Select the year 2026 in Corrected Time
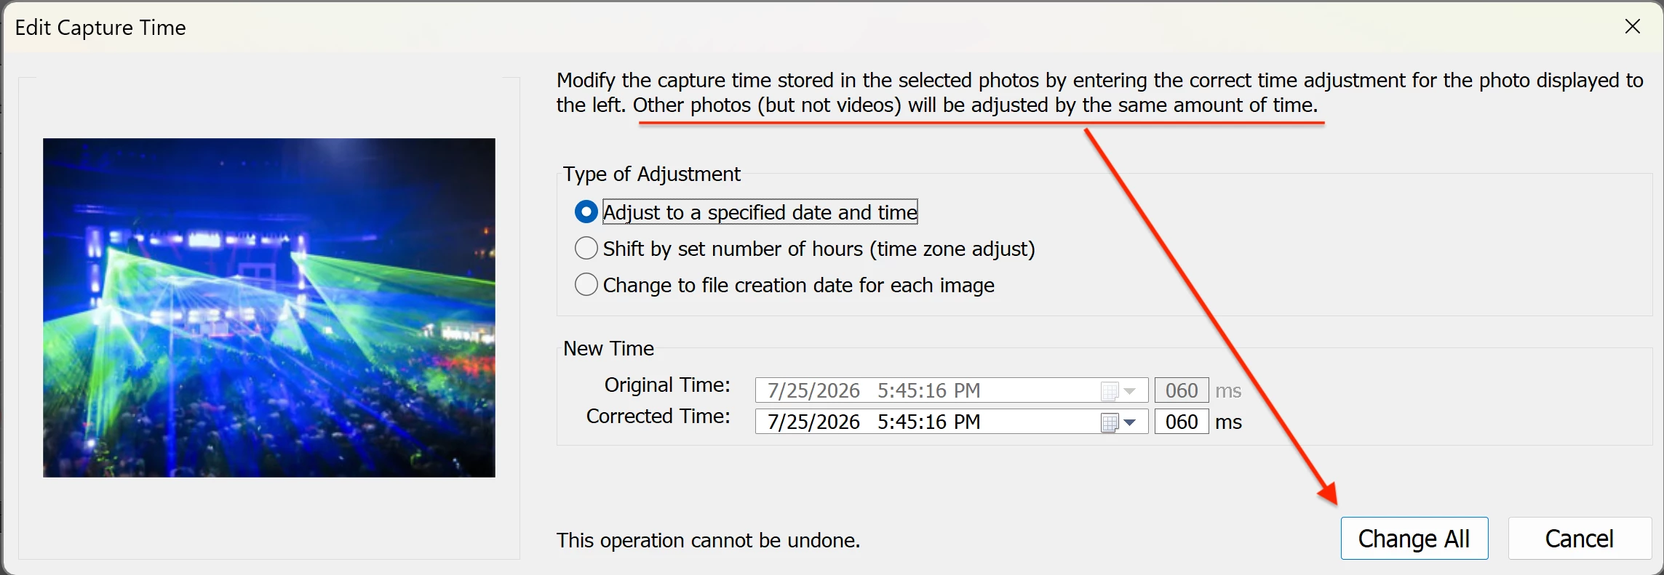Image resolution: width=1664 pixels, height=575 pixels. pos(839,422)
